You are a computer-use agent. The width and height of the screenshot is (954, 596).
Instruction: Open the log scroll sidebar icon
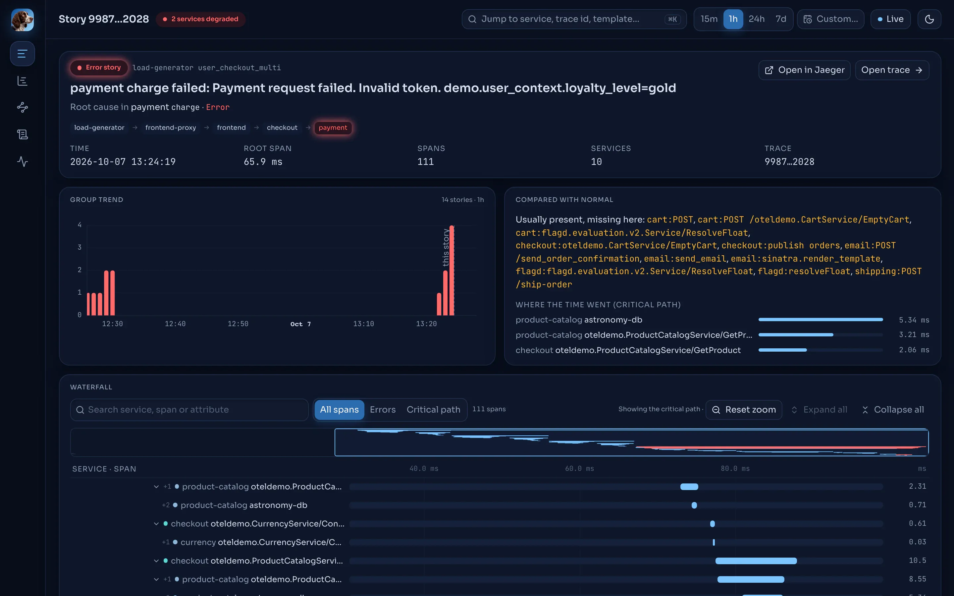pos(23,134)
